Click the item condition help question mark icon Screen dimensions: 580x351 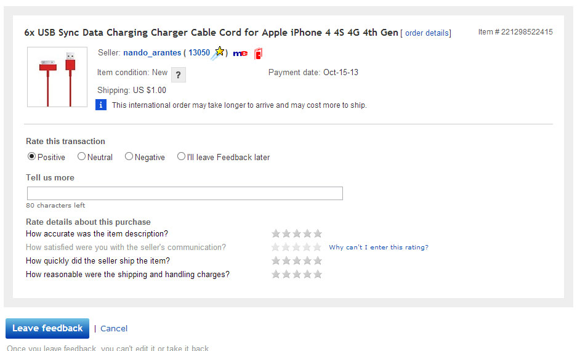tap(179, 75)
